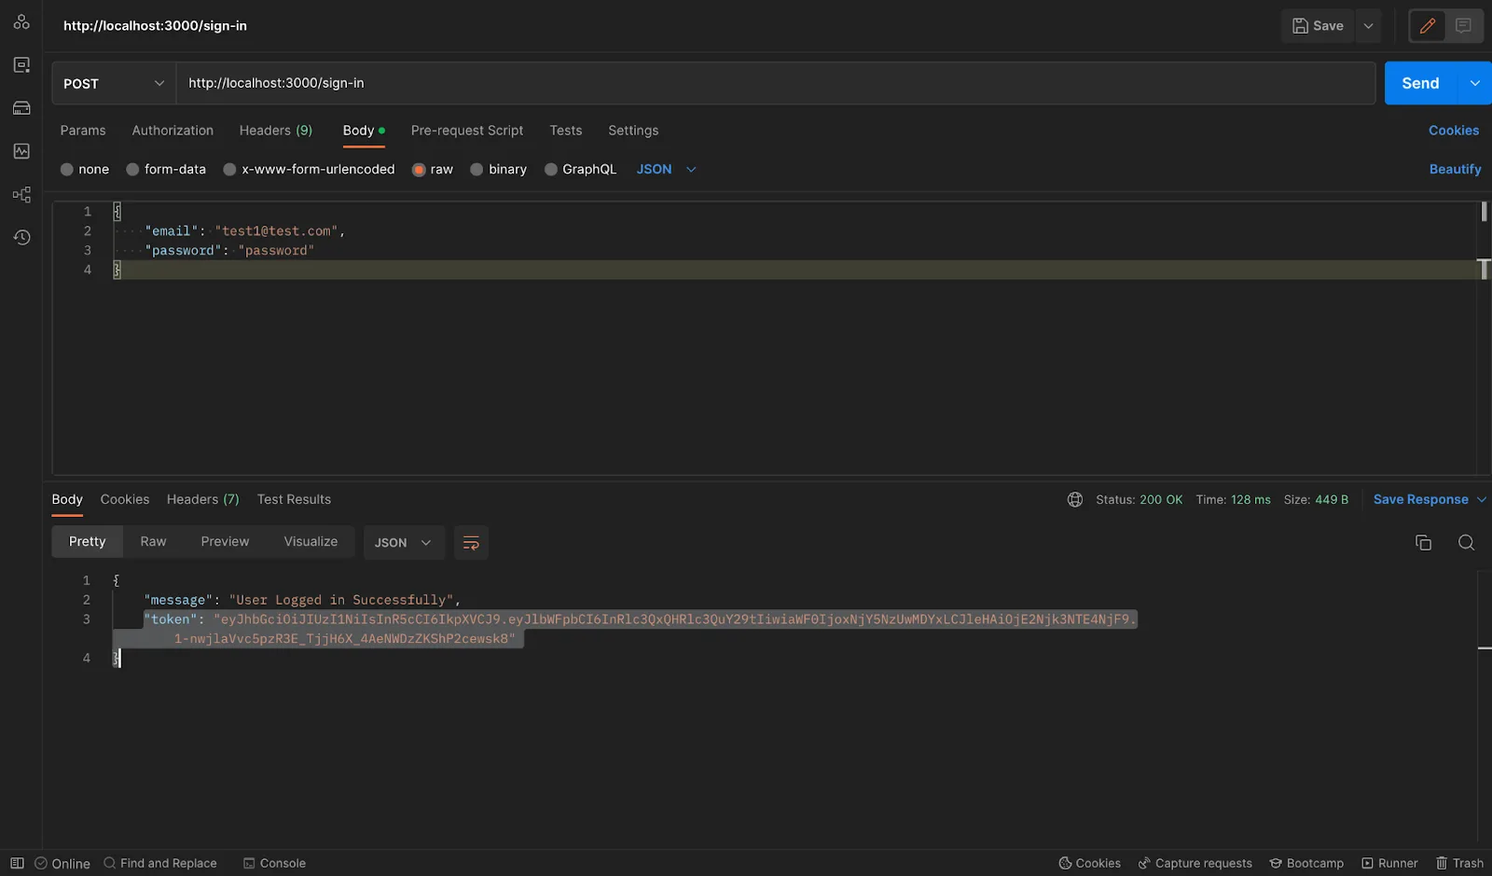Beautify the request body
This screenshot has height=876, width=1492.
1455,169
